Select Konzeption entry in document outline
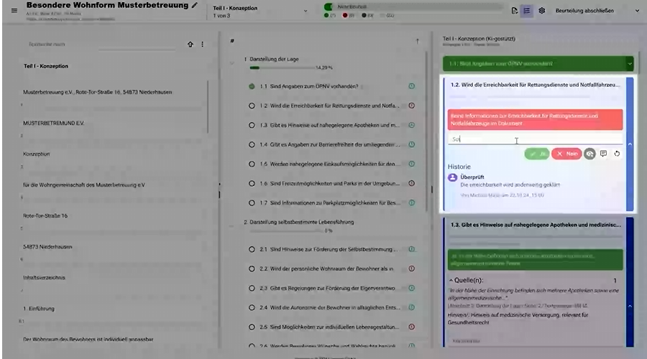The height and width of the screenshot is (359, 647). [37, 154]
